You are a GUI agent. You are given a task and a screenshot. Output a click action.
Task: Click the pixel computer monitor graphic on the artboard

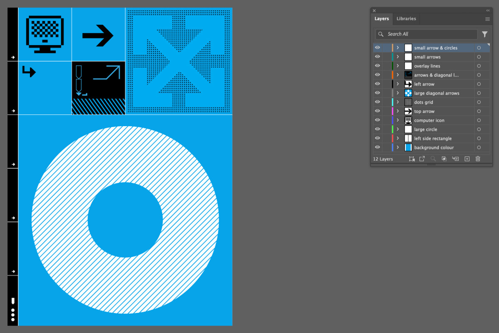[x=45, y=34]
